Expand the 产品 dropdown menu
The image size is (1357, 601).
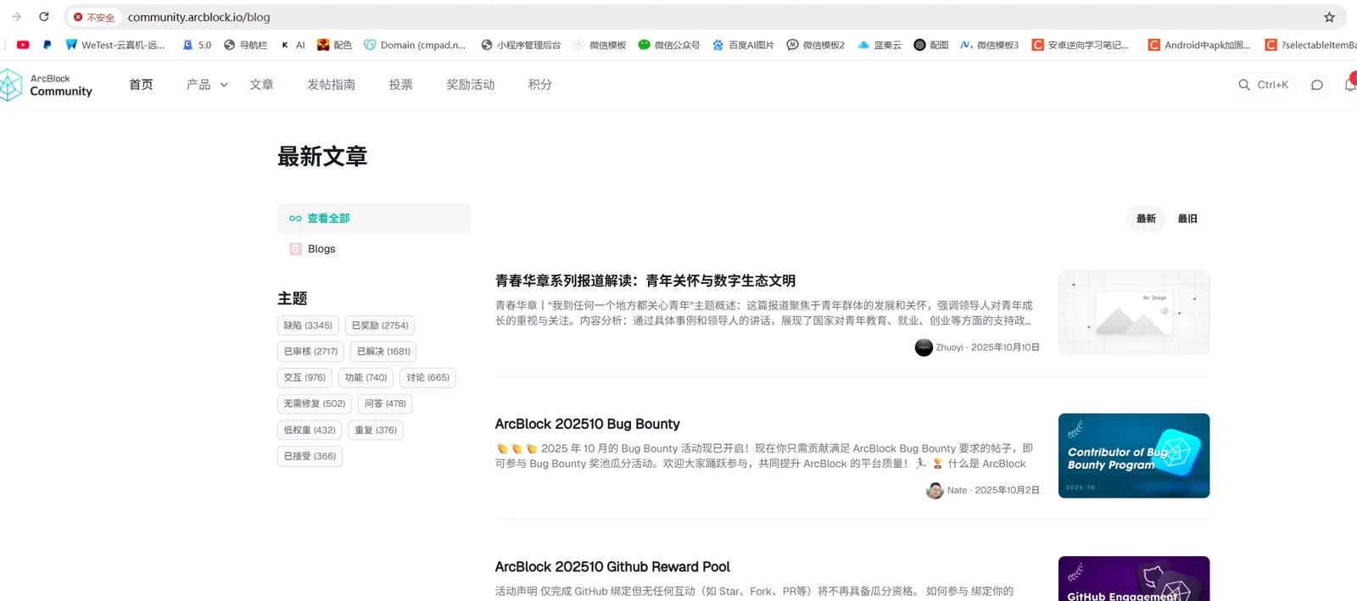coord(207,85)
